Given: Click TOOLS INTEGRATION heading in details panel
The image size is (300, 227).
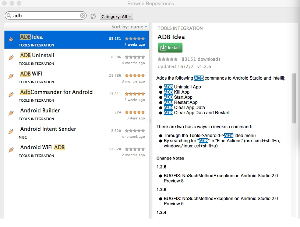Looking at the screenshot, I should click(x=180, y=28).
